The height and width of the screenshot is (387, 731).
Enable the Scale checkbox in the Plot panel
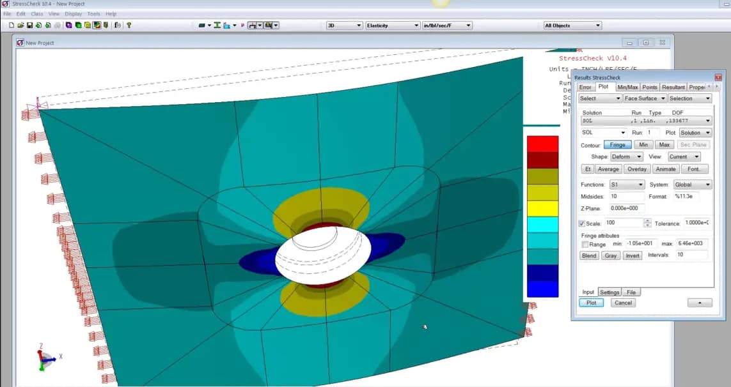583,223
